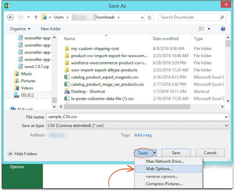Click the Cancel button

pos(210,153)
